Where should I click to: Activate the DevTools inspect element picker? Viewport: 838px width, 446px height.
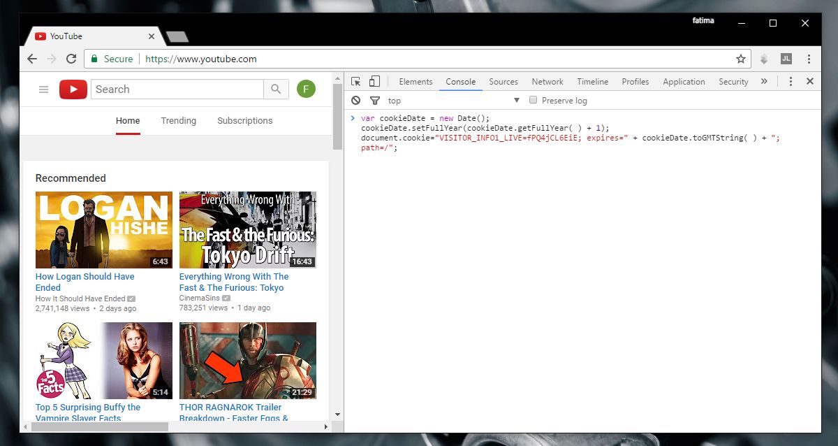coord(356,82)
